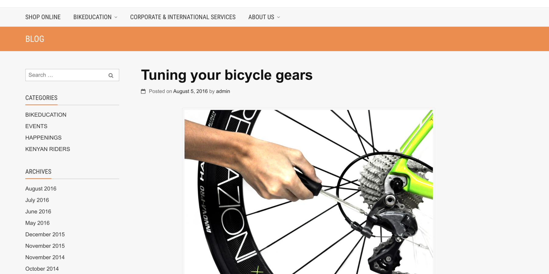Open the August 2016 archive
The image size is (549, 274).
pos(41,189)
